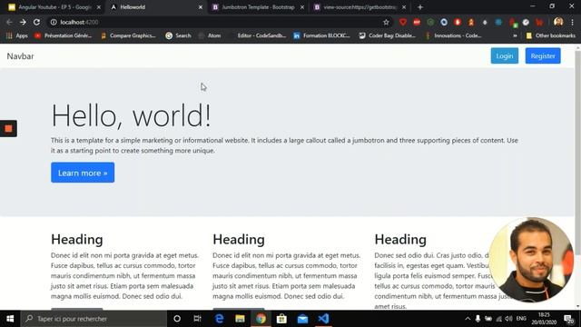Reload the localhost page
Image resolution: width=581 pixels, height=327 pixels.
tap(36, 22)
